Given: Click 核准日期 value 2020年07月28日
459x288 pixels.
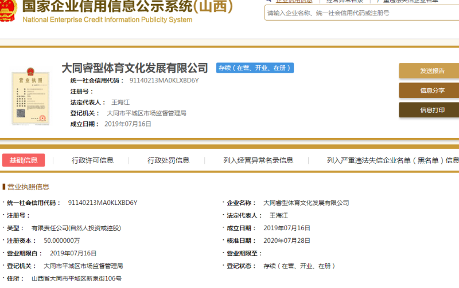Looking at the screenshot, I should click(287, 240).
